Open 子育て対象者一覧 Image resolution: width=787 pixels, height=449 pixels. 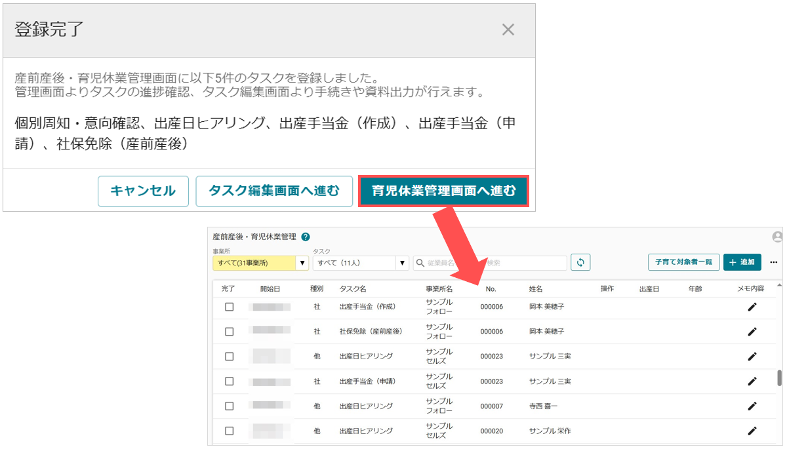pos(684,262)
